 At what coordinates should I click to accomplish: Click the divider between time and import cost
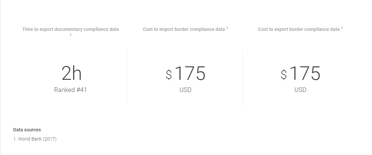coord(128,78)
